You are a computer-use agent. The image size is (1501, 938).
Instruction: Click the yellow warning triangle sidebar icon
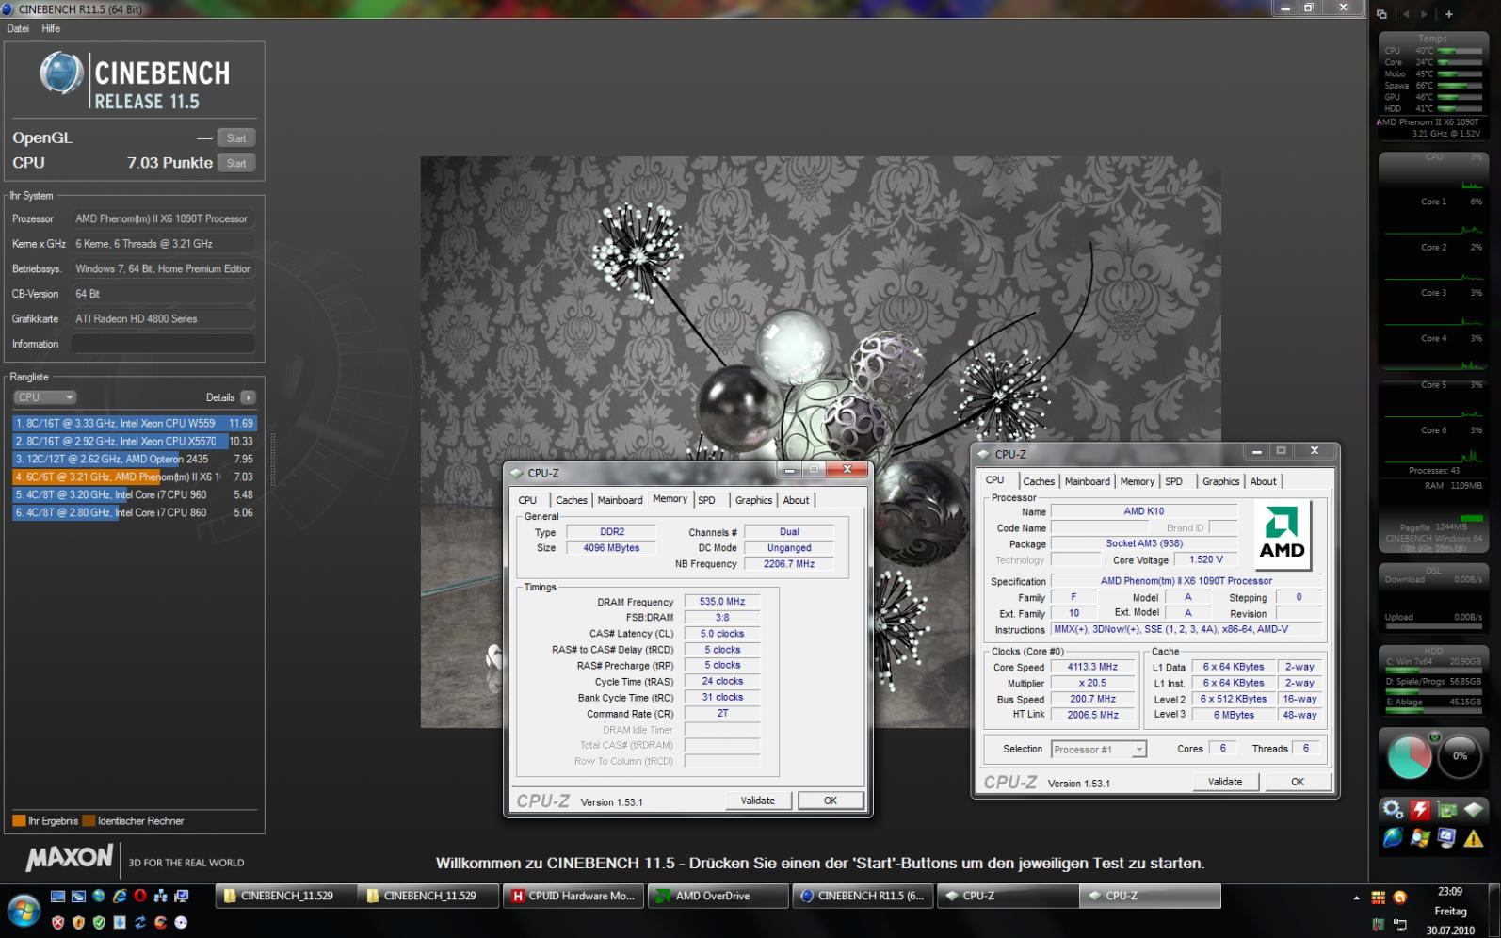1474,837
